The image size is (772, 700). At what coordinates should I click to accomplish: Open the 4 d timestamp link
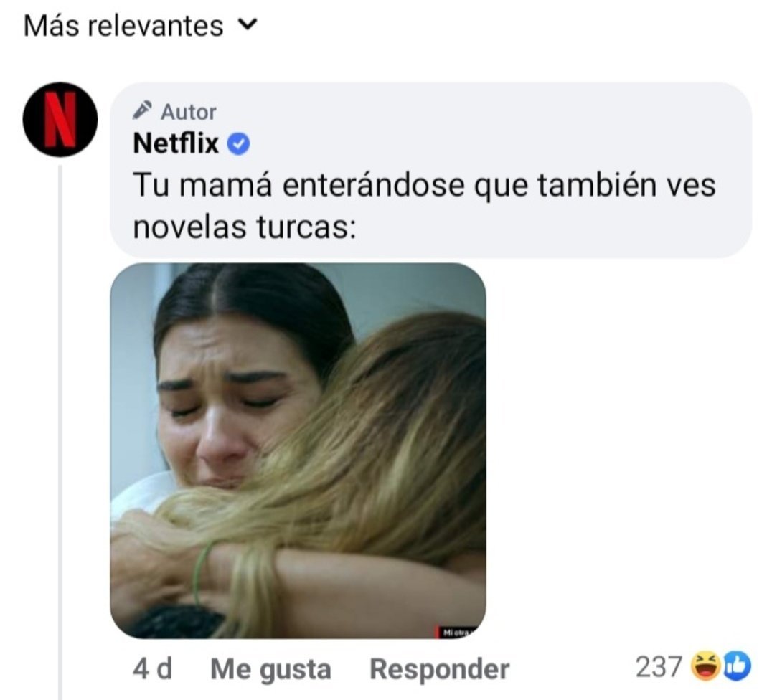(153, 669)
